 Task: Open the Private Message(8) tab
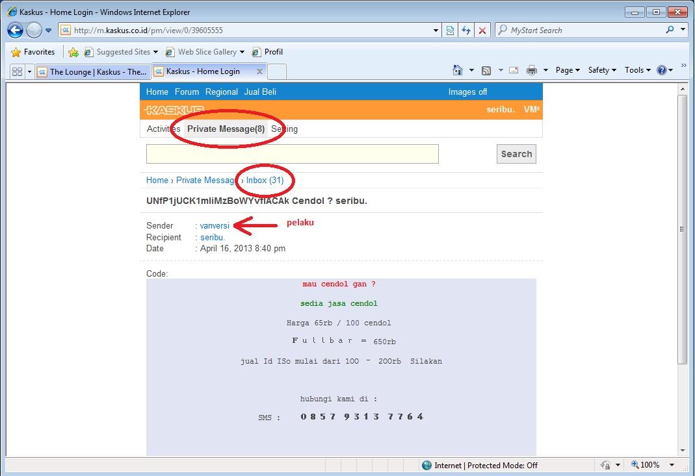coord(226,129)
